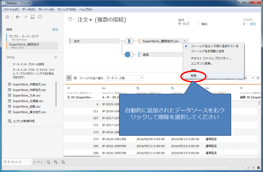Click the file list vertical scrollbar
The width and height of the screenshot is (263, 172).
pyautogui.click(x=56, y=94)
